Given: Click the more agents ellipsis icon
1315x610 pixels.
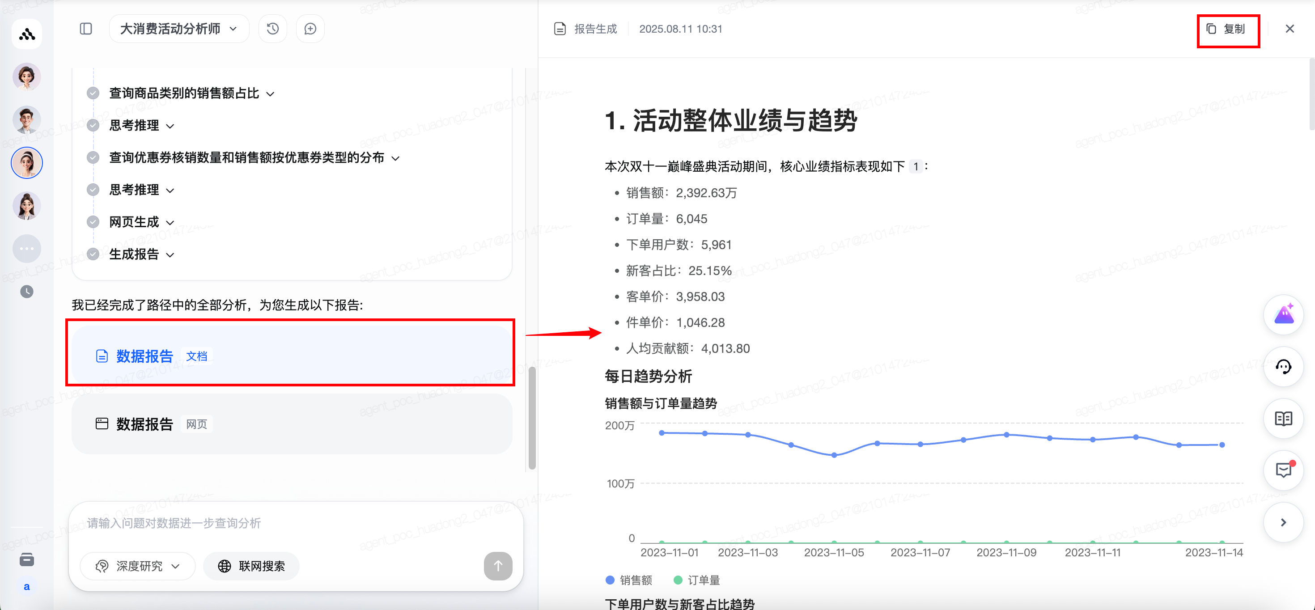Looking at the screenshot, I should [26, 249].
